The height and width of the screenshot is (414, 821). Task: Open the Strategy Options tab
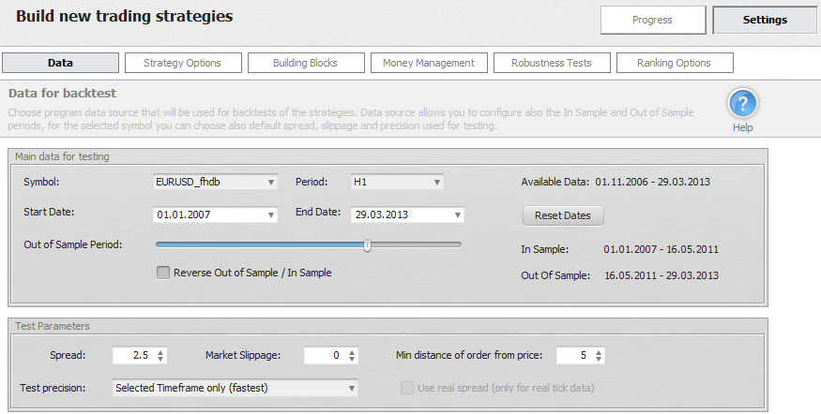coord(183,63)
